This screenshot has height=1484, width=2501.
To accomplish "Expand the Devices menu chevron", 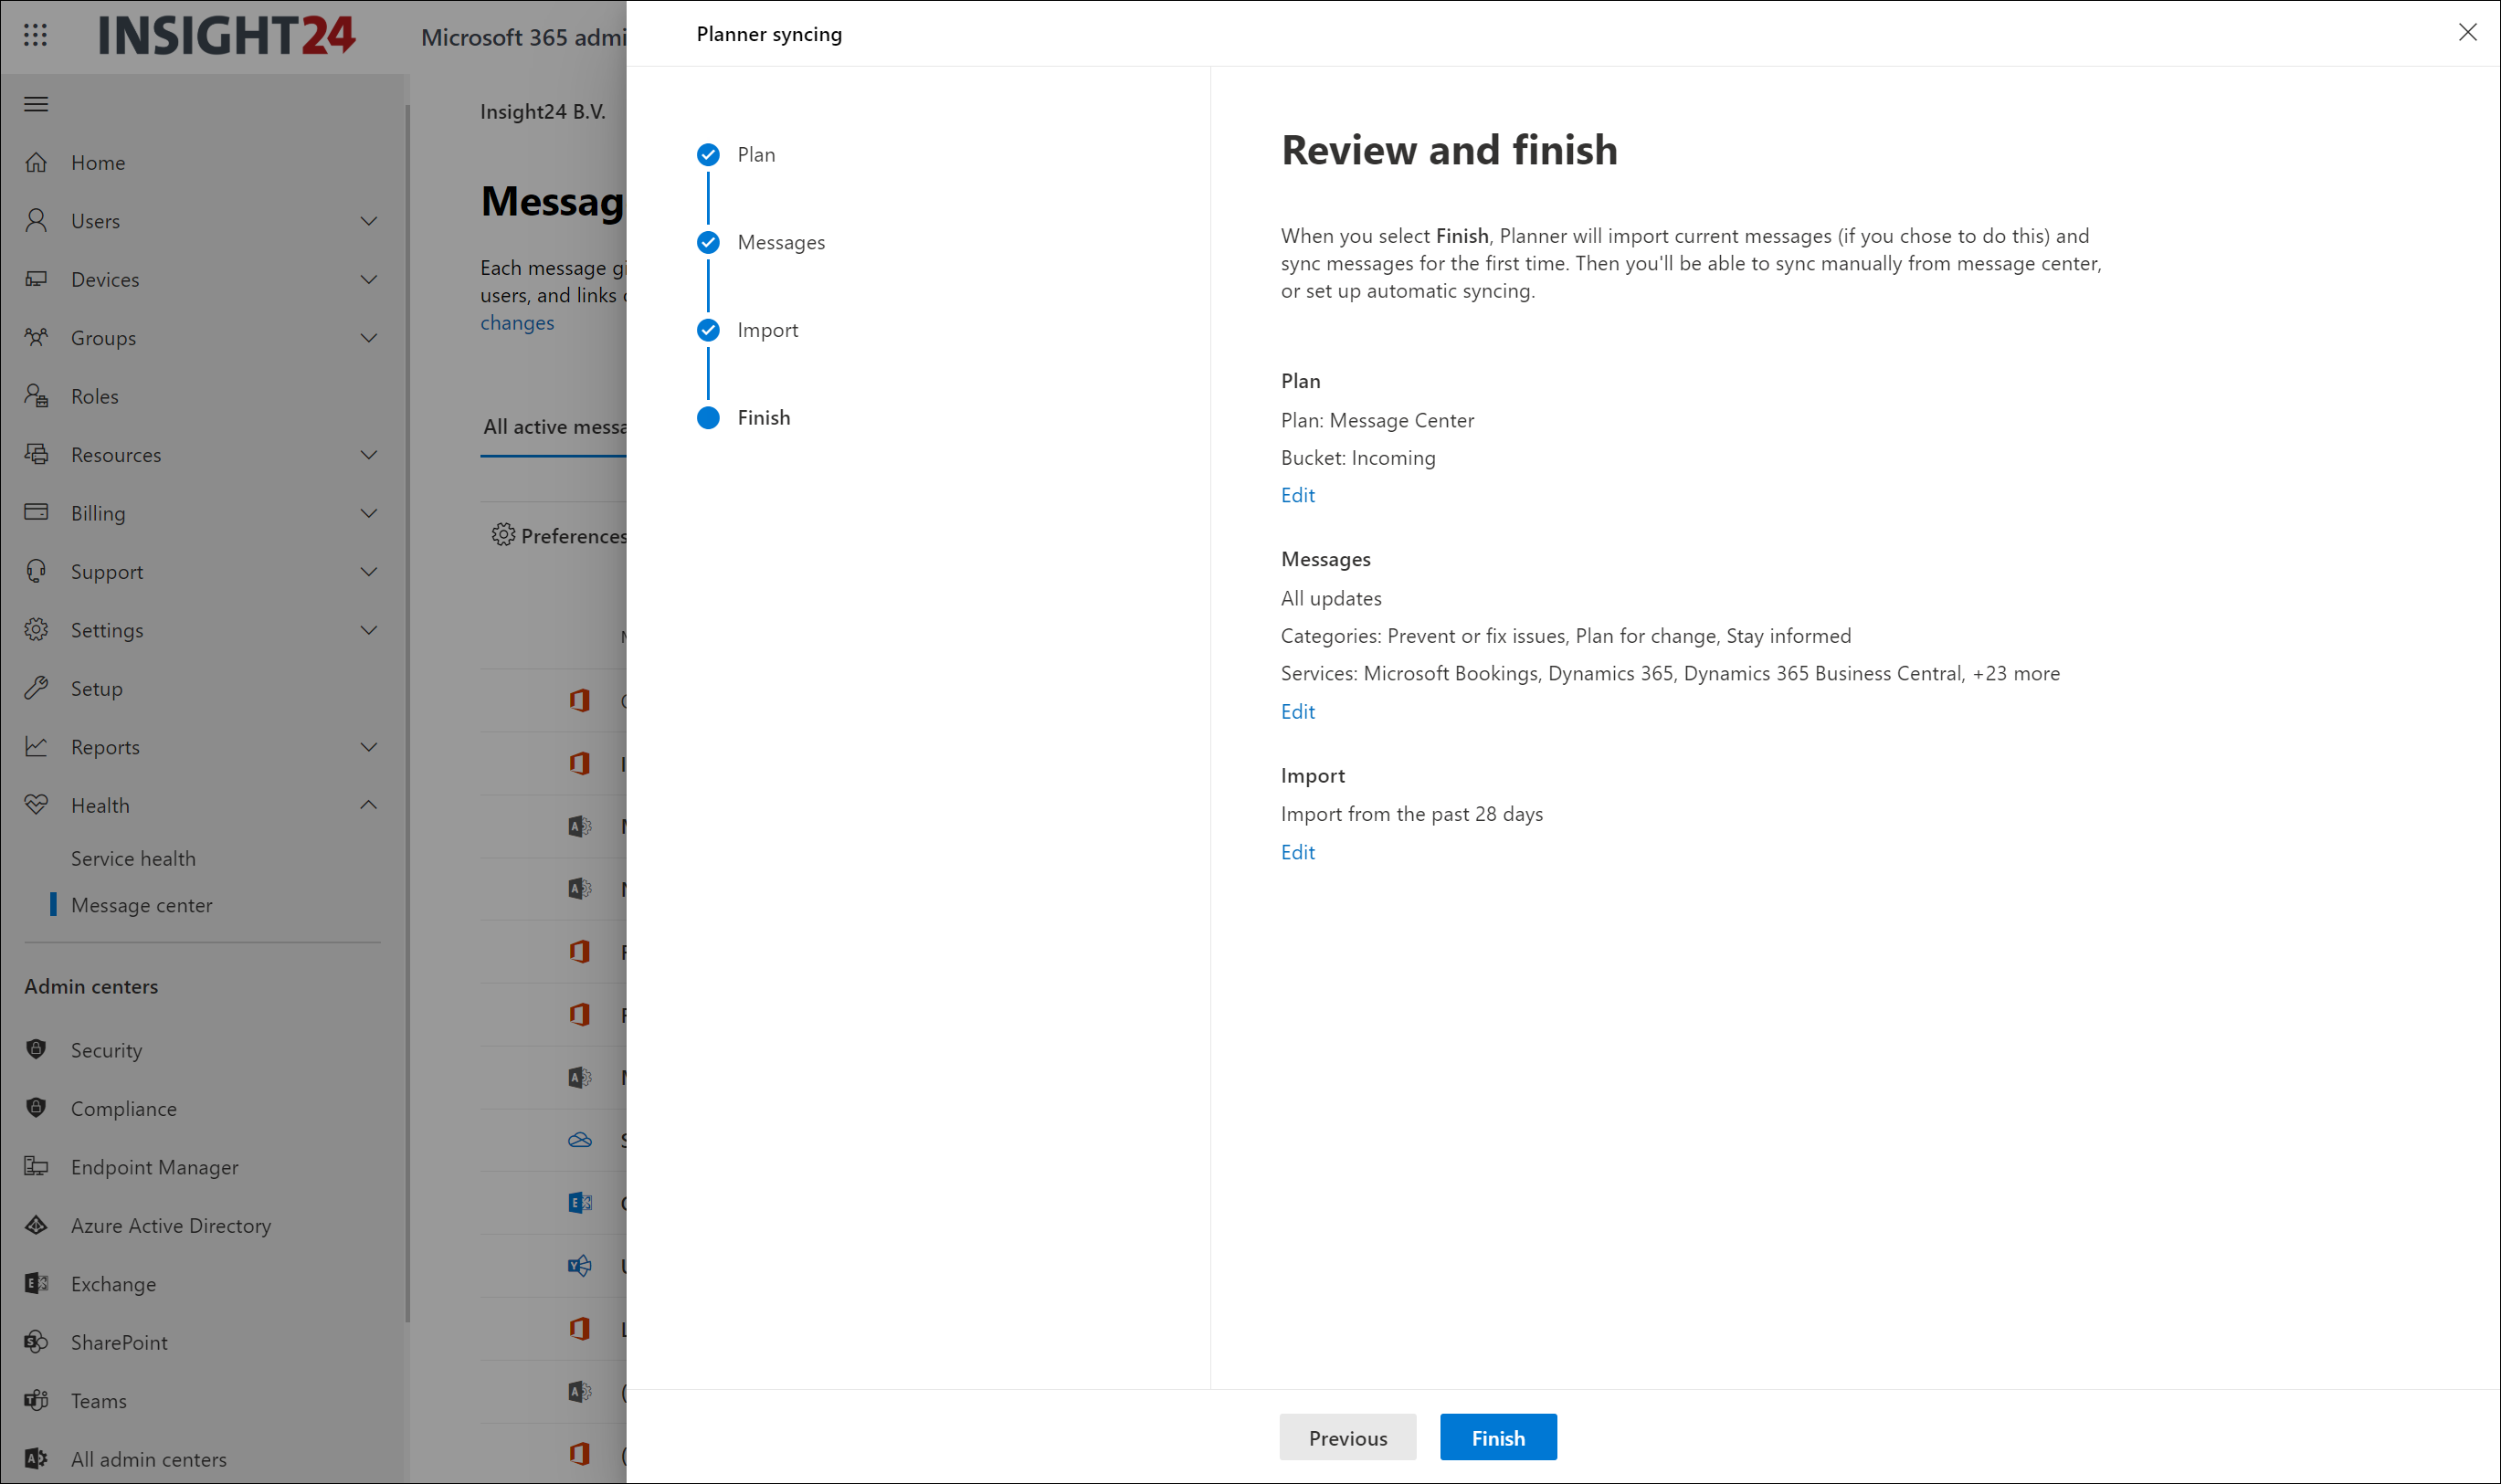I will [369, 279].
